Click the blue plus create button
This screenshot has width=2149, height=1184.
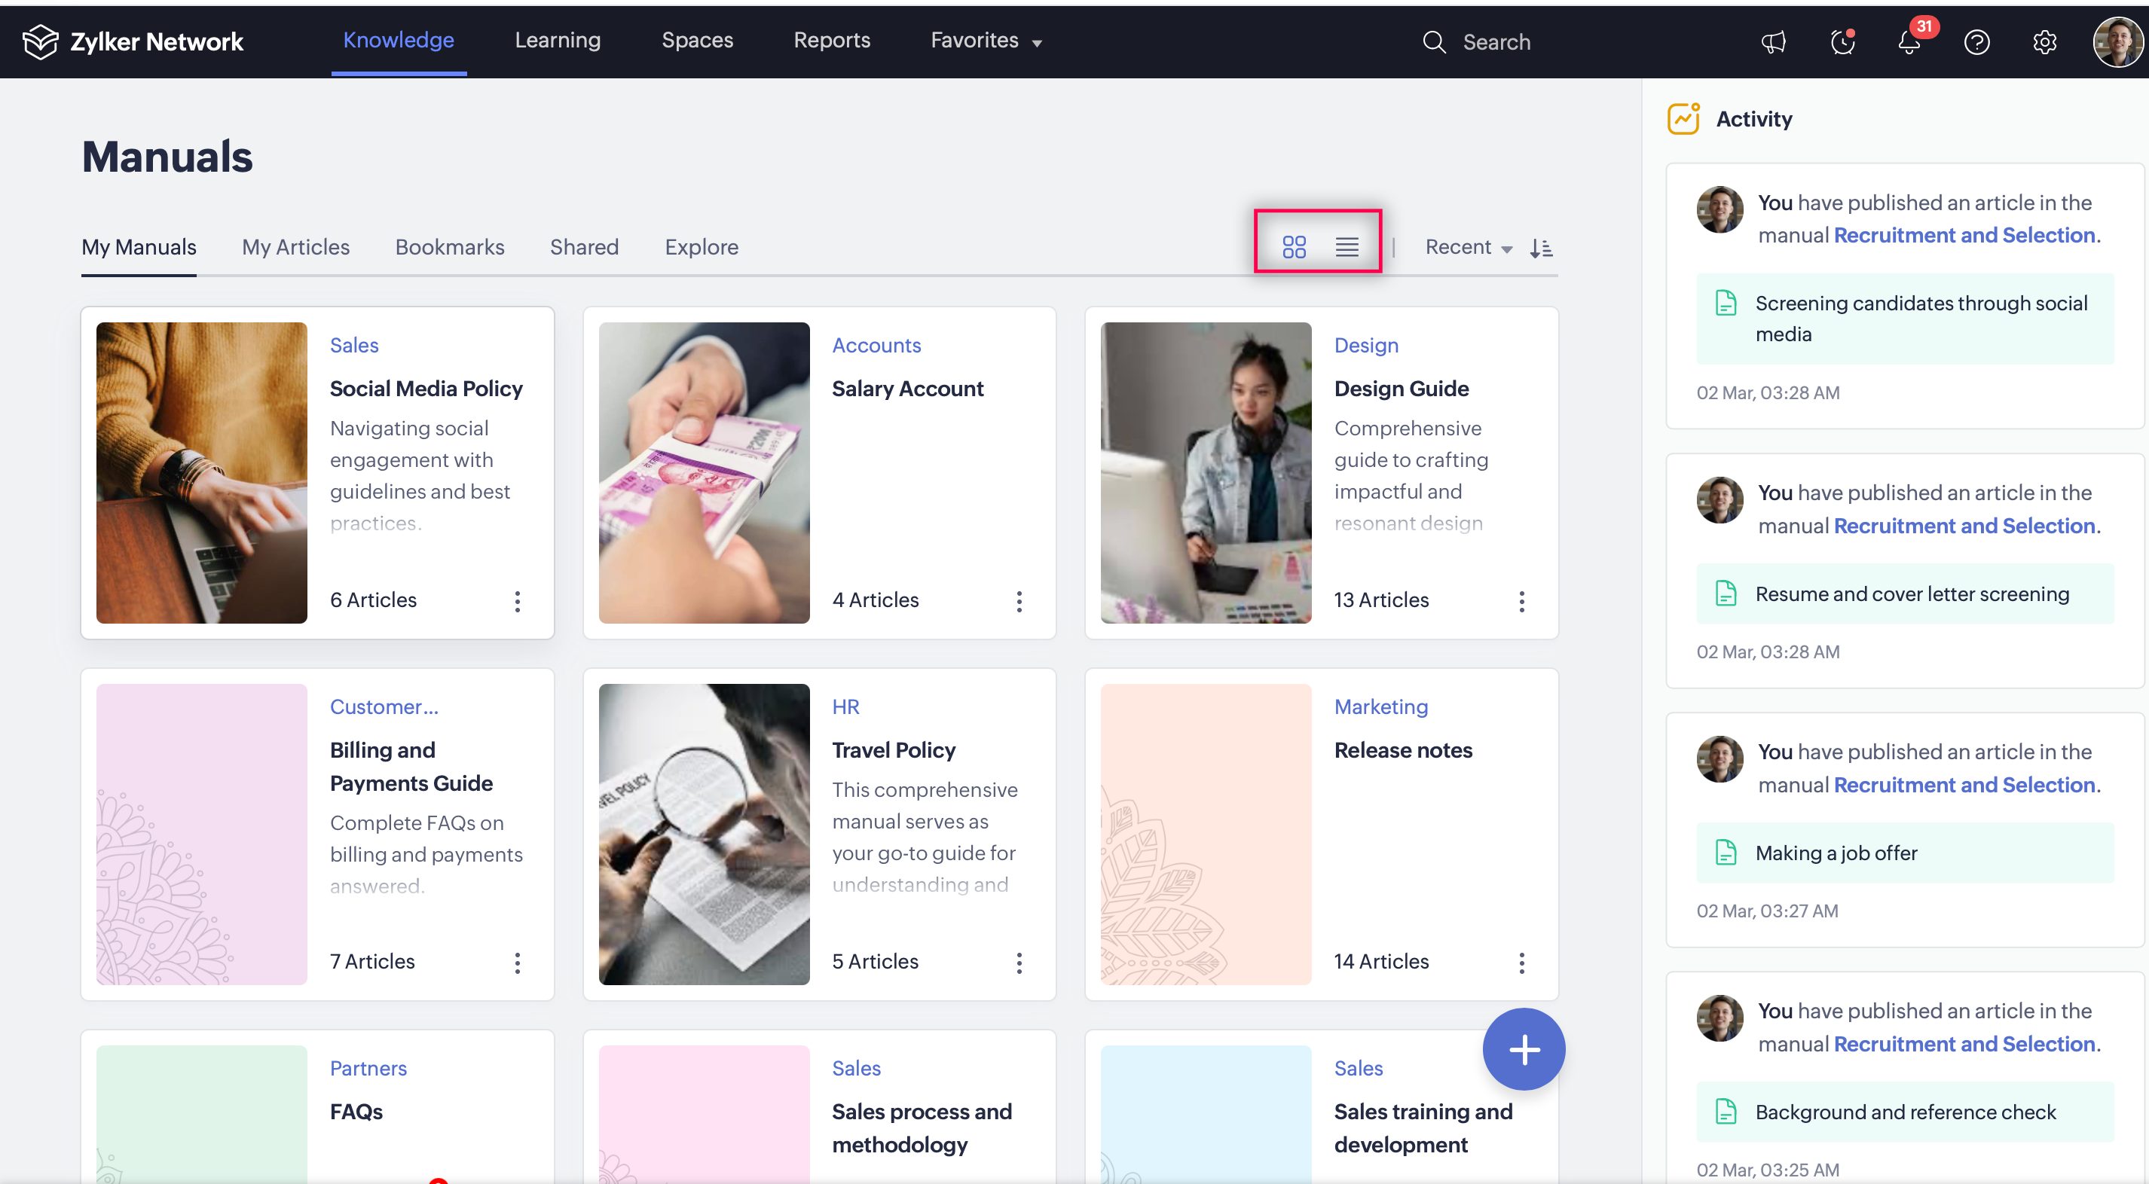pyautogui.click(x=1524, y=1049)
